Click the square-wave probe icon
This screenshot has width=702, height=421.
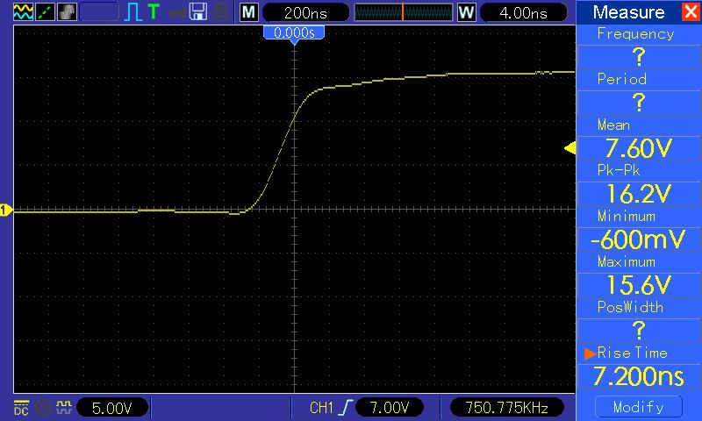63,407
